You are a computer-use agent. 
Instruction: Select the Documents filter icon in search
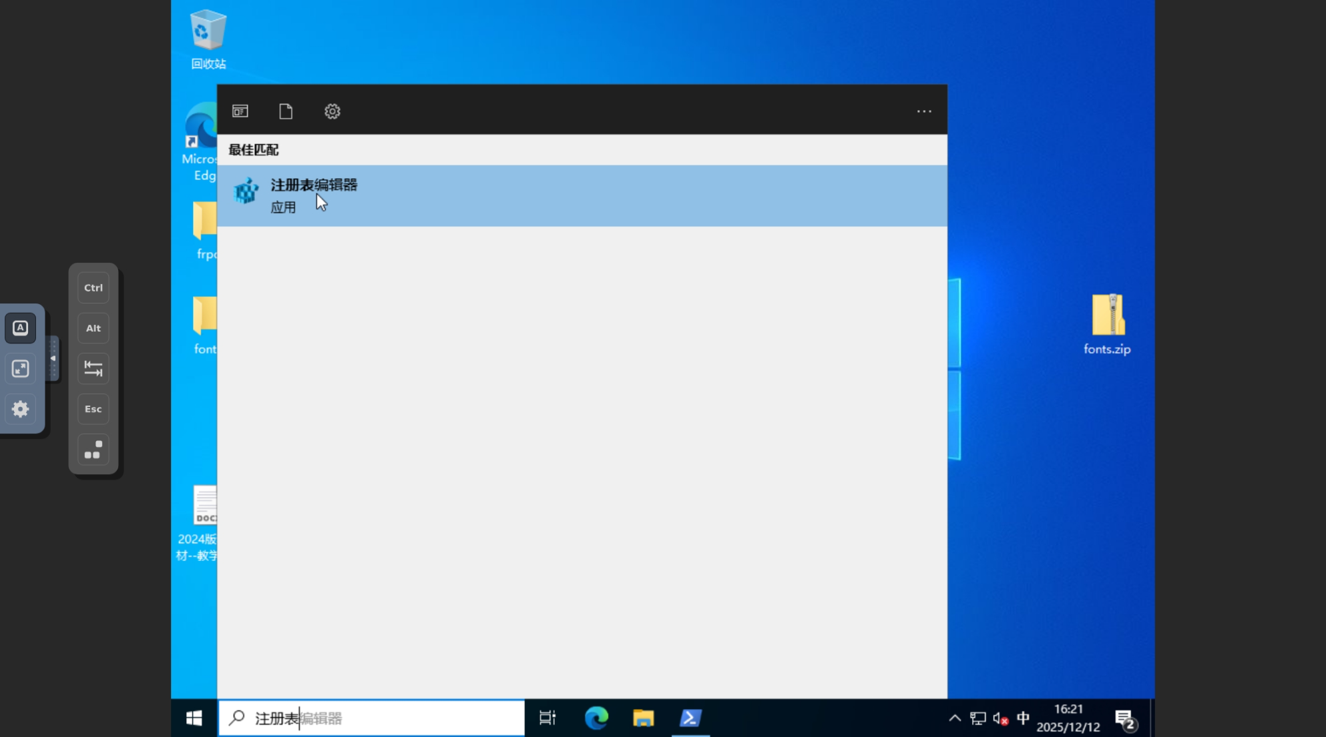(x=286, y=111)
